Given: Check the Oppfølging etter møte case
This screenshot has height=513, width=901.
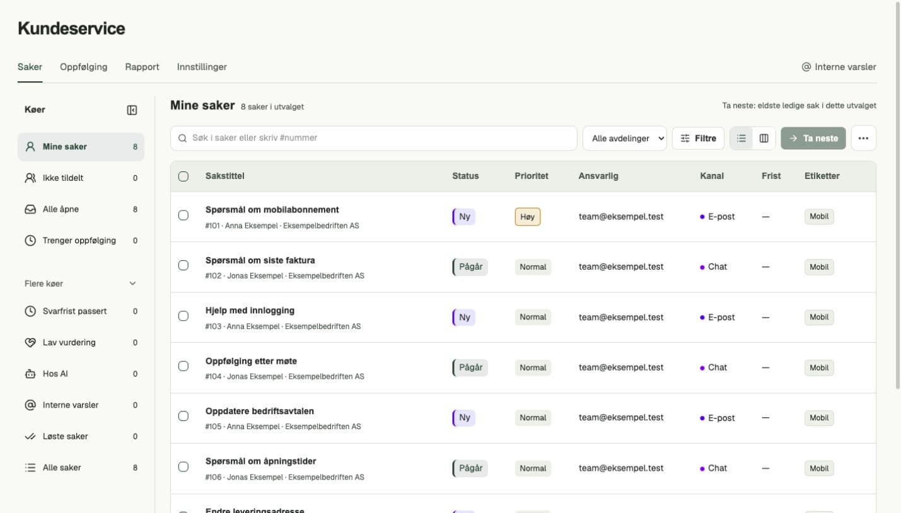Looking at the screenshot, I should [x=183, y=366].
